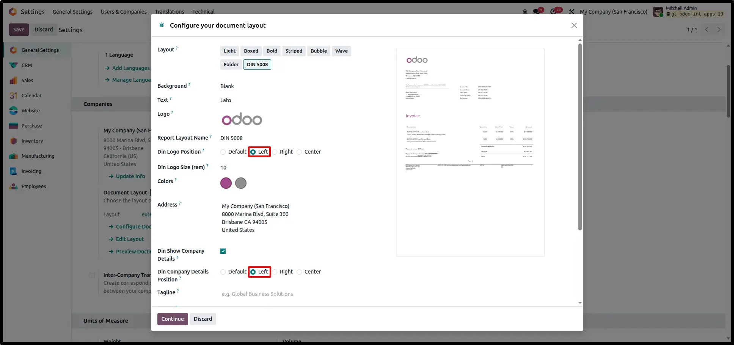The width and height of the screenshot is (735, 345).
Task: Toggle the Inter-Company Transactions checkbox behind dialog
Action: tap(92, 275)
